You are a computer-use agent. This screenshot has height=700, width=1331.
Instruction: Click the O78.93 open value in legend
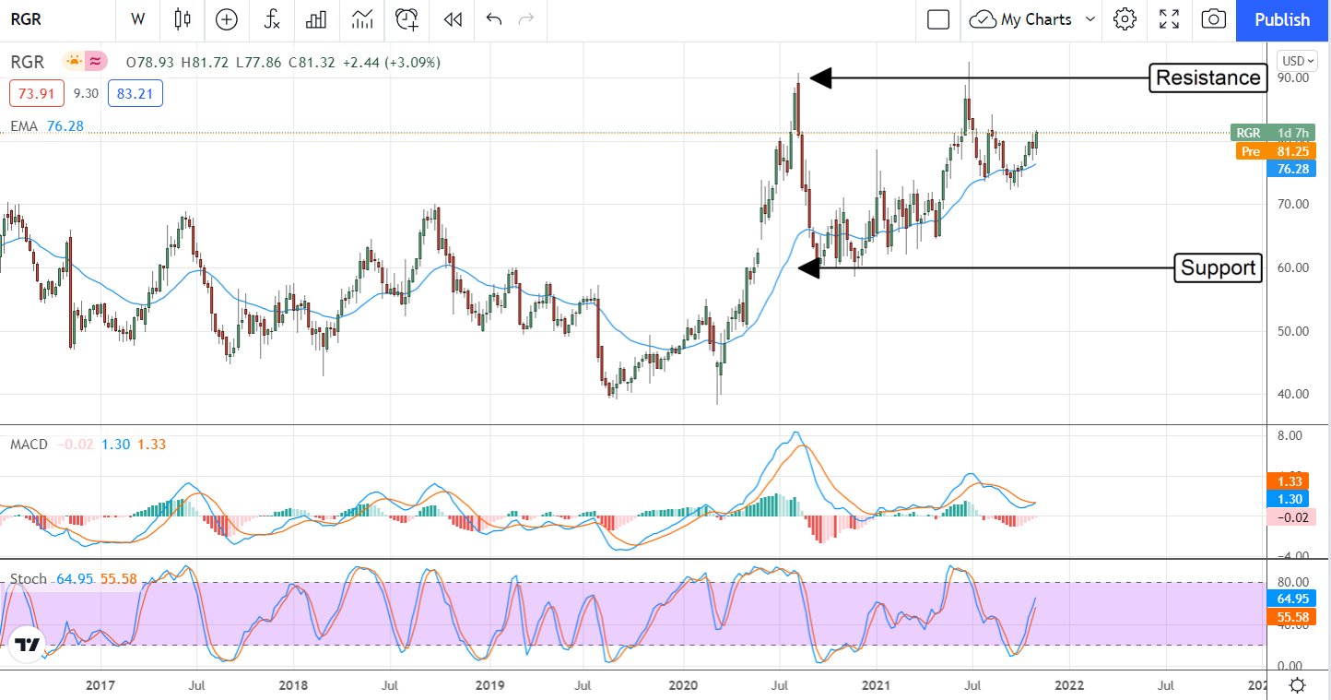coord(151,62)
